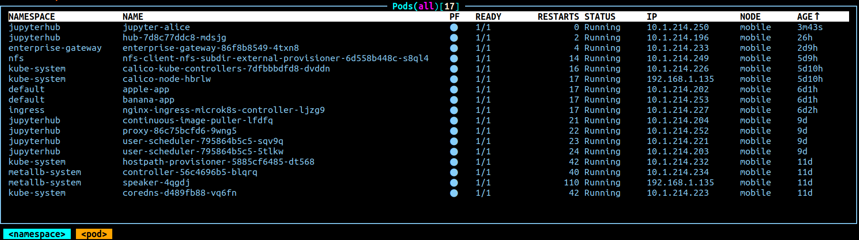Click the <namespace> breadcrumb
Viewport: 859px width, 240px height.
[x=37, y=234]
